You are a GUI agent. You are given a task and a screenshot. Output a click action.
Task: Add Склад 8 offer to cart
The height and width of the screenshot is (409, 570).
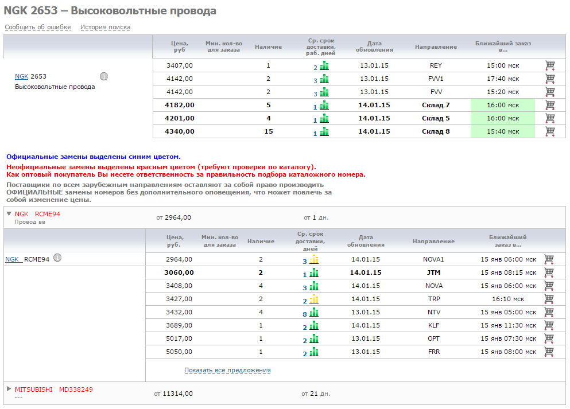click(550, 131)
